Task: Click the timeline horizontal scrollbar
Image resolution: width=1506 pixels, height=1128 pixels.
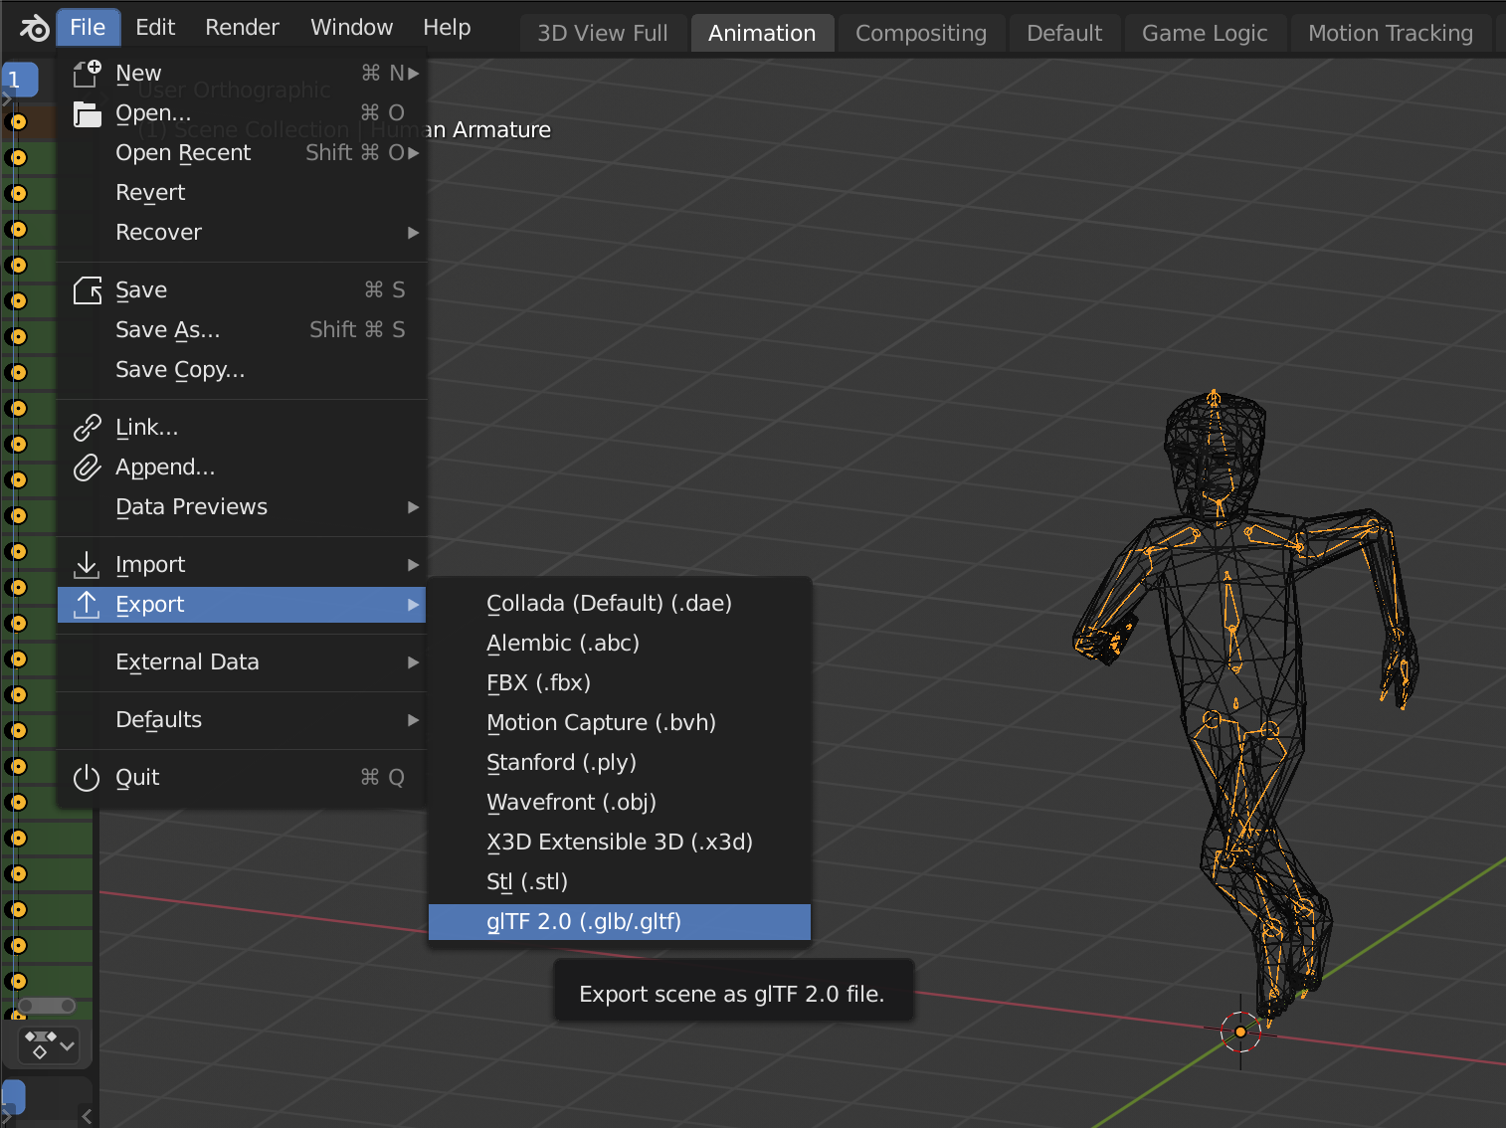Action: [45, 1006]
